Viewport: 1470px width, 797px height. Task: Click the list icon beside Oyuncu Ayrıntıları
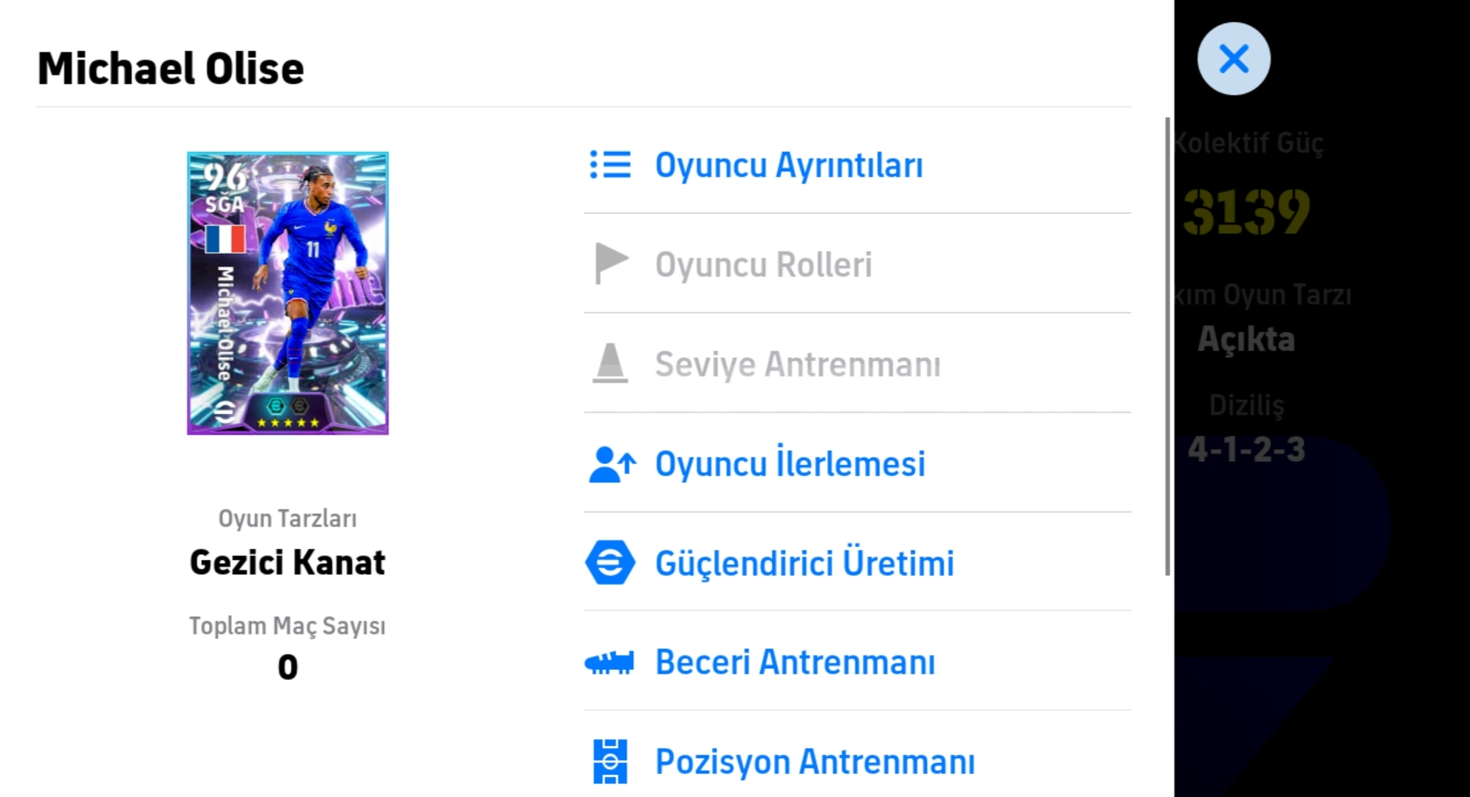610,165
